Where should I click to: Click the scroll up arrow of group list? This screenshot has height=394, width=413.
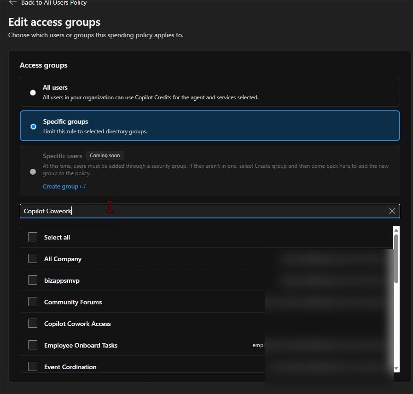[x=396, y=230]
